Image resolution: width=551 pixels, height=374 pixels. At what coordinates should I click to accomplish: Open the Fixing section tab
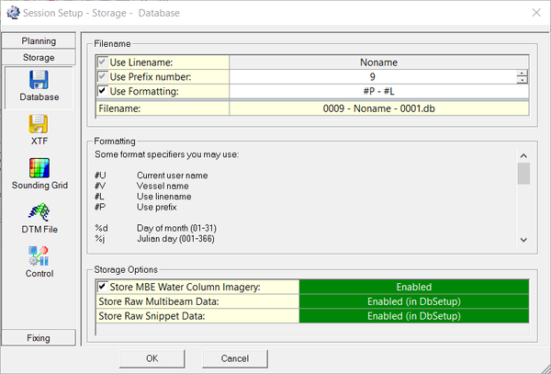[x=39, y=338]
